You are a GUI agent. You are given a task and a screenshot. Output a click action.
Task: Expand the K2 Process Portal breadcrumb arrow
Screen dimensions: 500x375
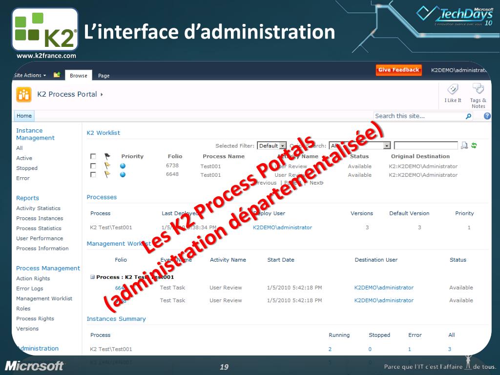tap(102, 94)
